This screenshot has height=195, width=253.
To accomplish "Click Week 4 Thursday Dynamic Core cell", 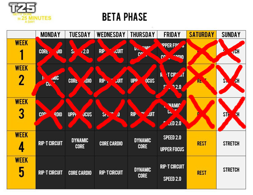I will point(143,143).
